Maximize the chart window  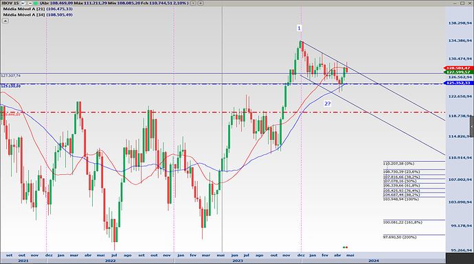click(462, 3)
